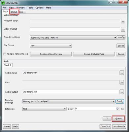Browse for Video Output location
The height and width of the screenshot is (132, 129).
pyautogui.click(x=123, y=29)
